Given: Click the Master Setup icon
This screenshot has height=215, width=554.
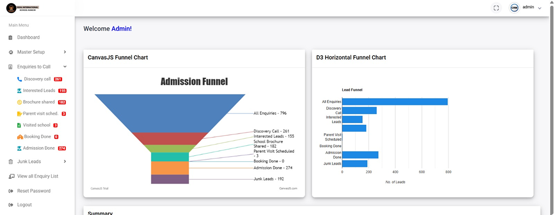Looking at the screenshot, I should coord(11,52).
